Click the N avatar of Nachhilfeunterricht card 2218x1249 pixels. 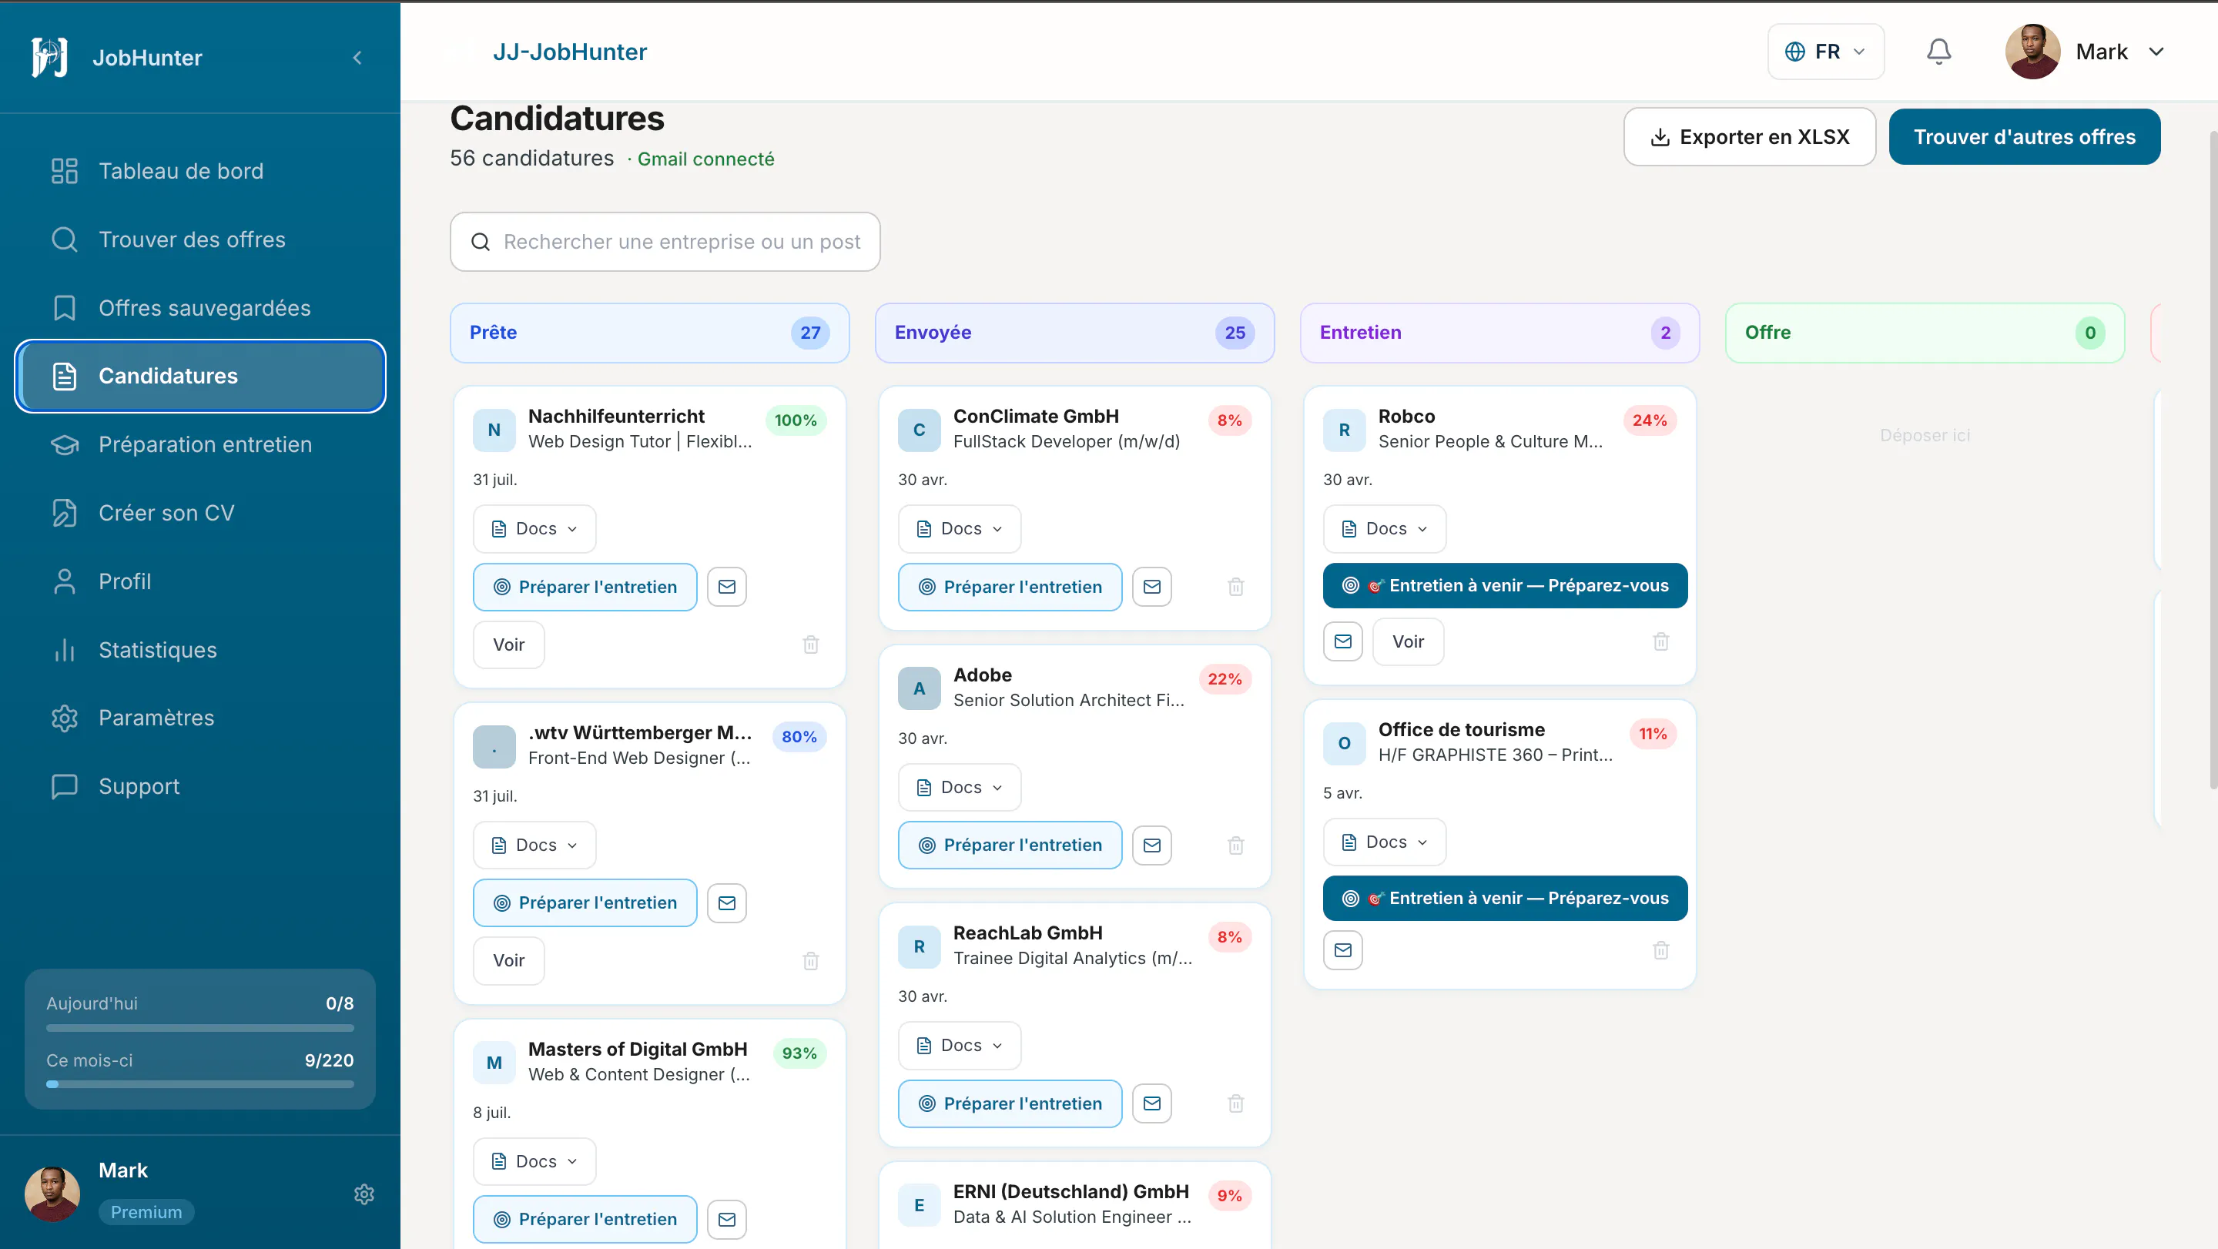coord(494,430)
